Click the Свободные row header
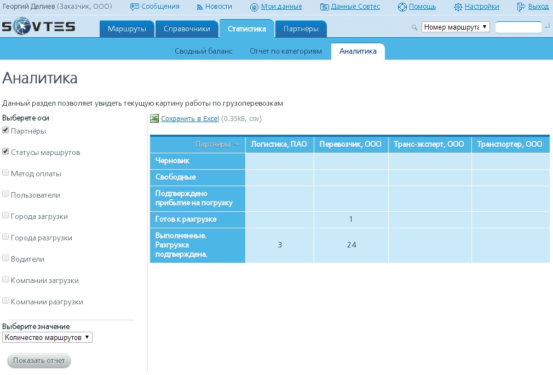The width and height of the screenshot is (553, 375). coord(198,177)
